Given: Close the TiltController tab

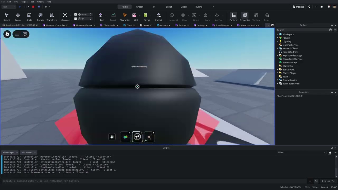Looking at the screenshot, I should (117, 25).
